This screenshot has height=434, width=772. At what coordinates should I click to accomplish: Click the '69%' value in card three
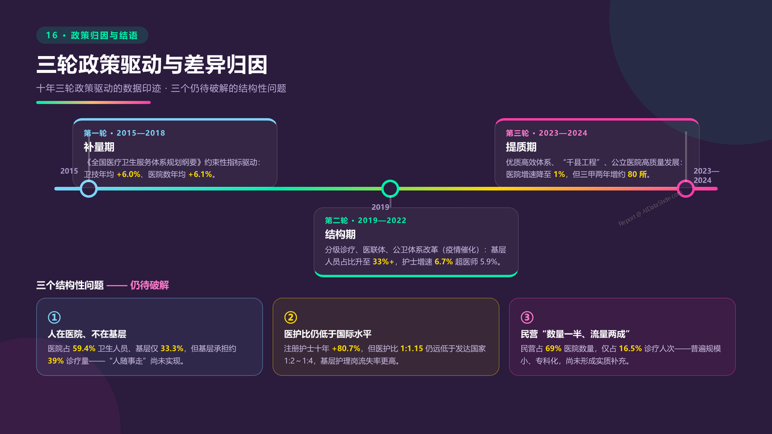click(x=554, y=348)
